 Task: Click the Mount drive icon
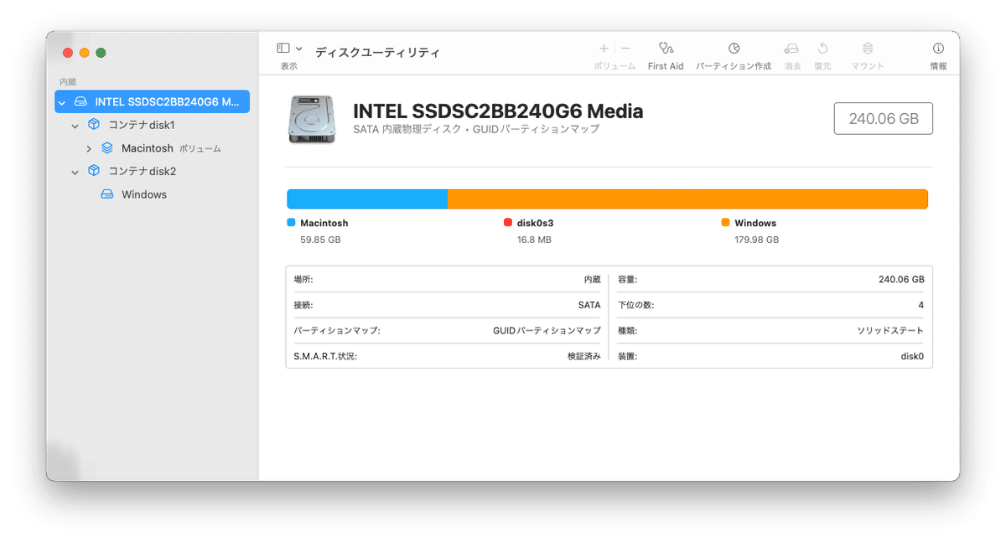tap(868, 49)
